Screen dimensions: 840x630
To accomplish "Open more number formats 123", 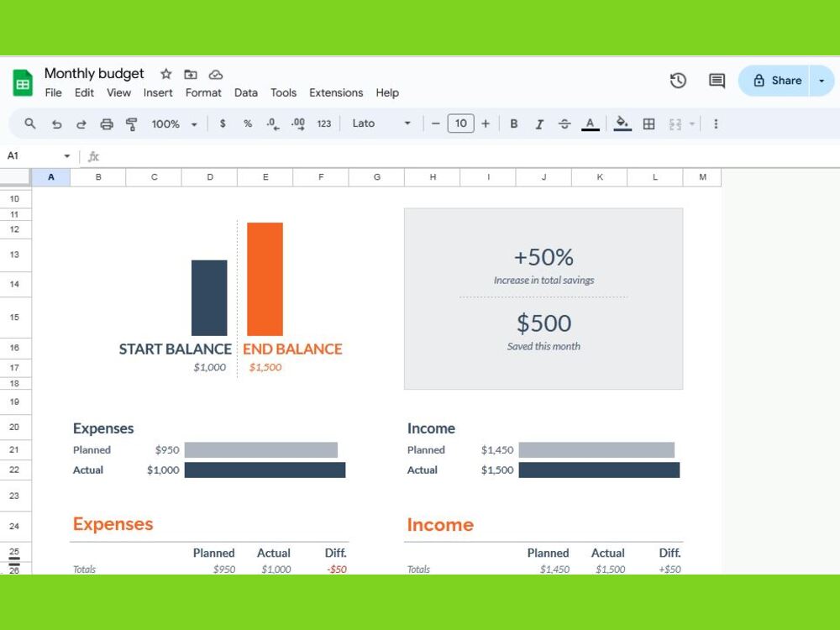I will (324, 123).
